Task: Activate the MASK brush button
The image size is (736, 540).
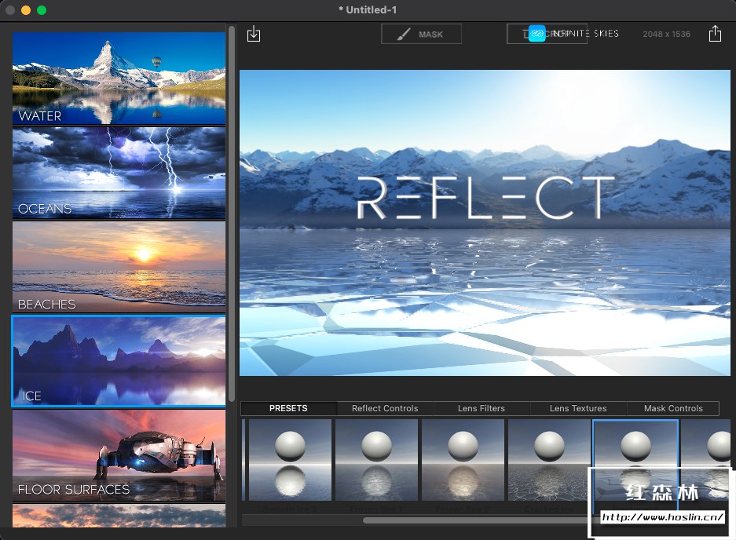Action: (x=421, y=34)
